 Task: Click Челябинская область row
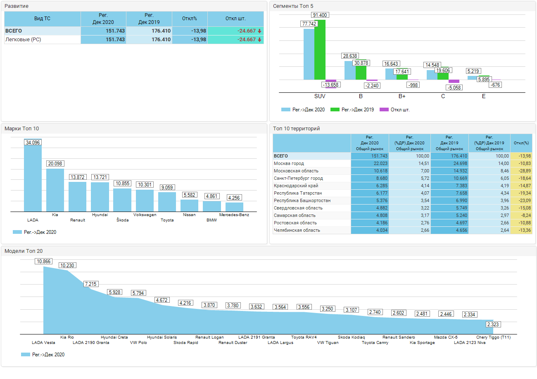point(402,231)
